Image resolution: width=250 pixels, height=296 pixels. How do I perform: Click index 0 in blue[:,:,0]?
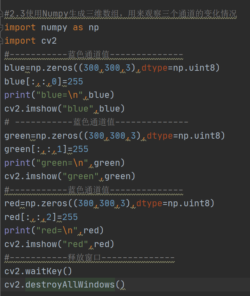click(x=54, y=82)
